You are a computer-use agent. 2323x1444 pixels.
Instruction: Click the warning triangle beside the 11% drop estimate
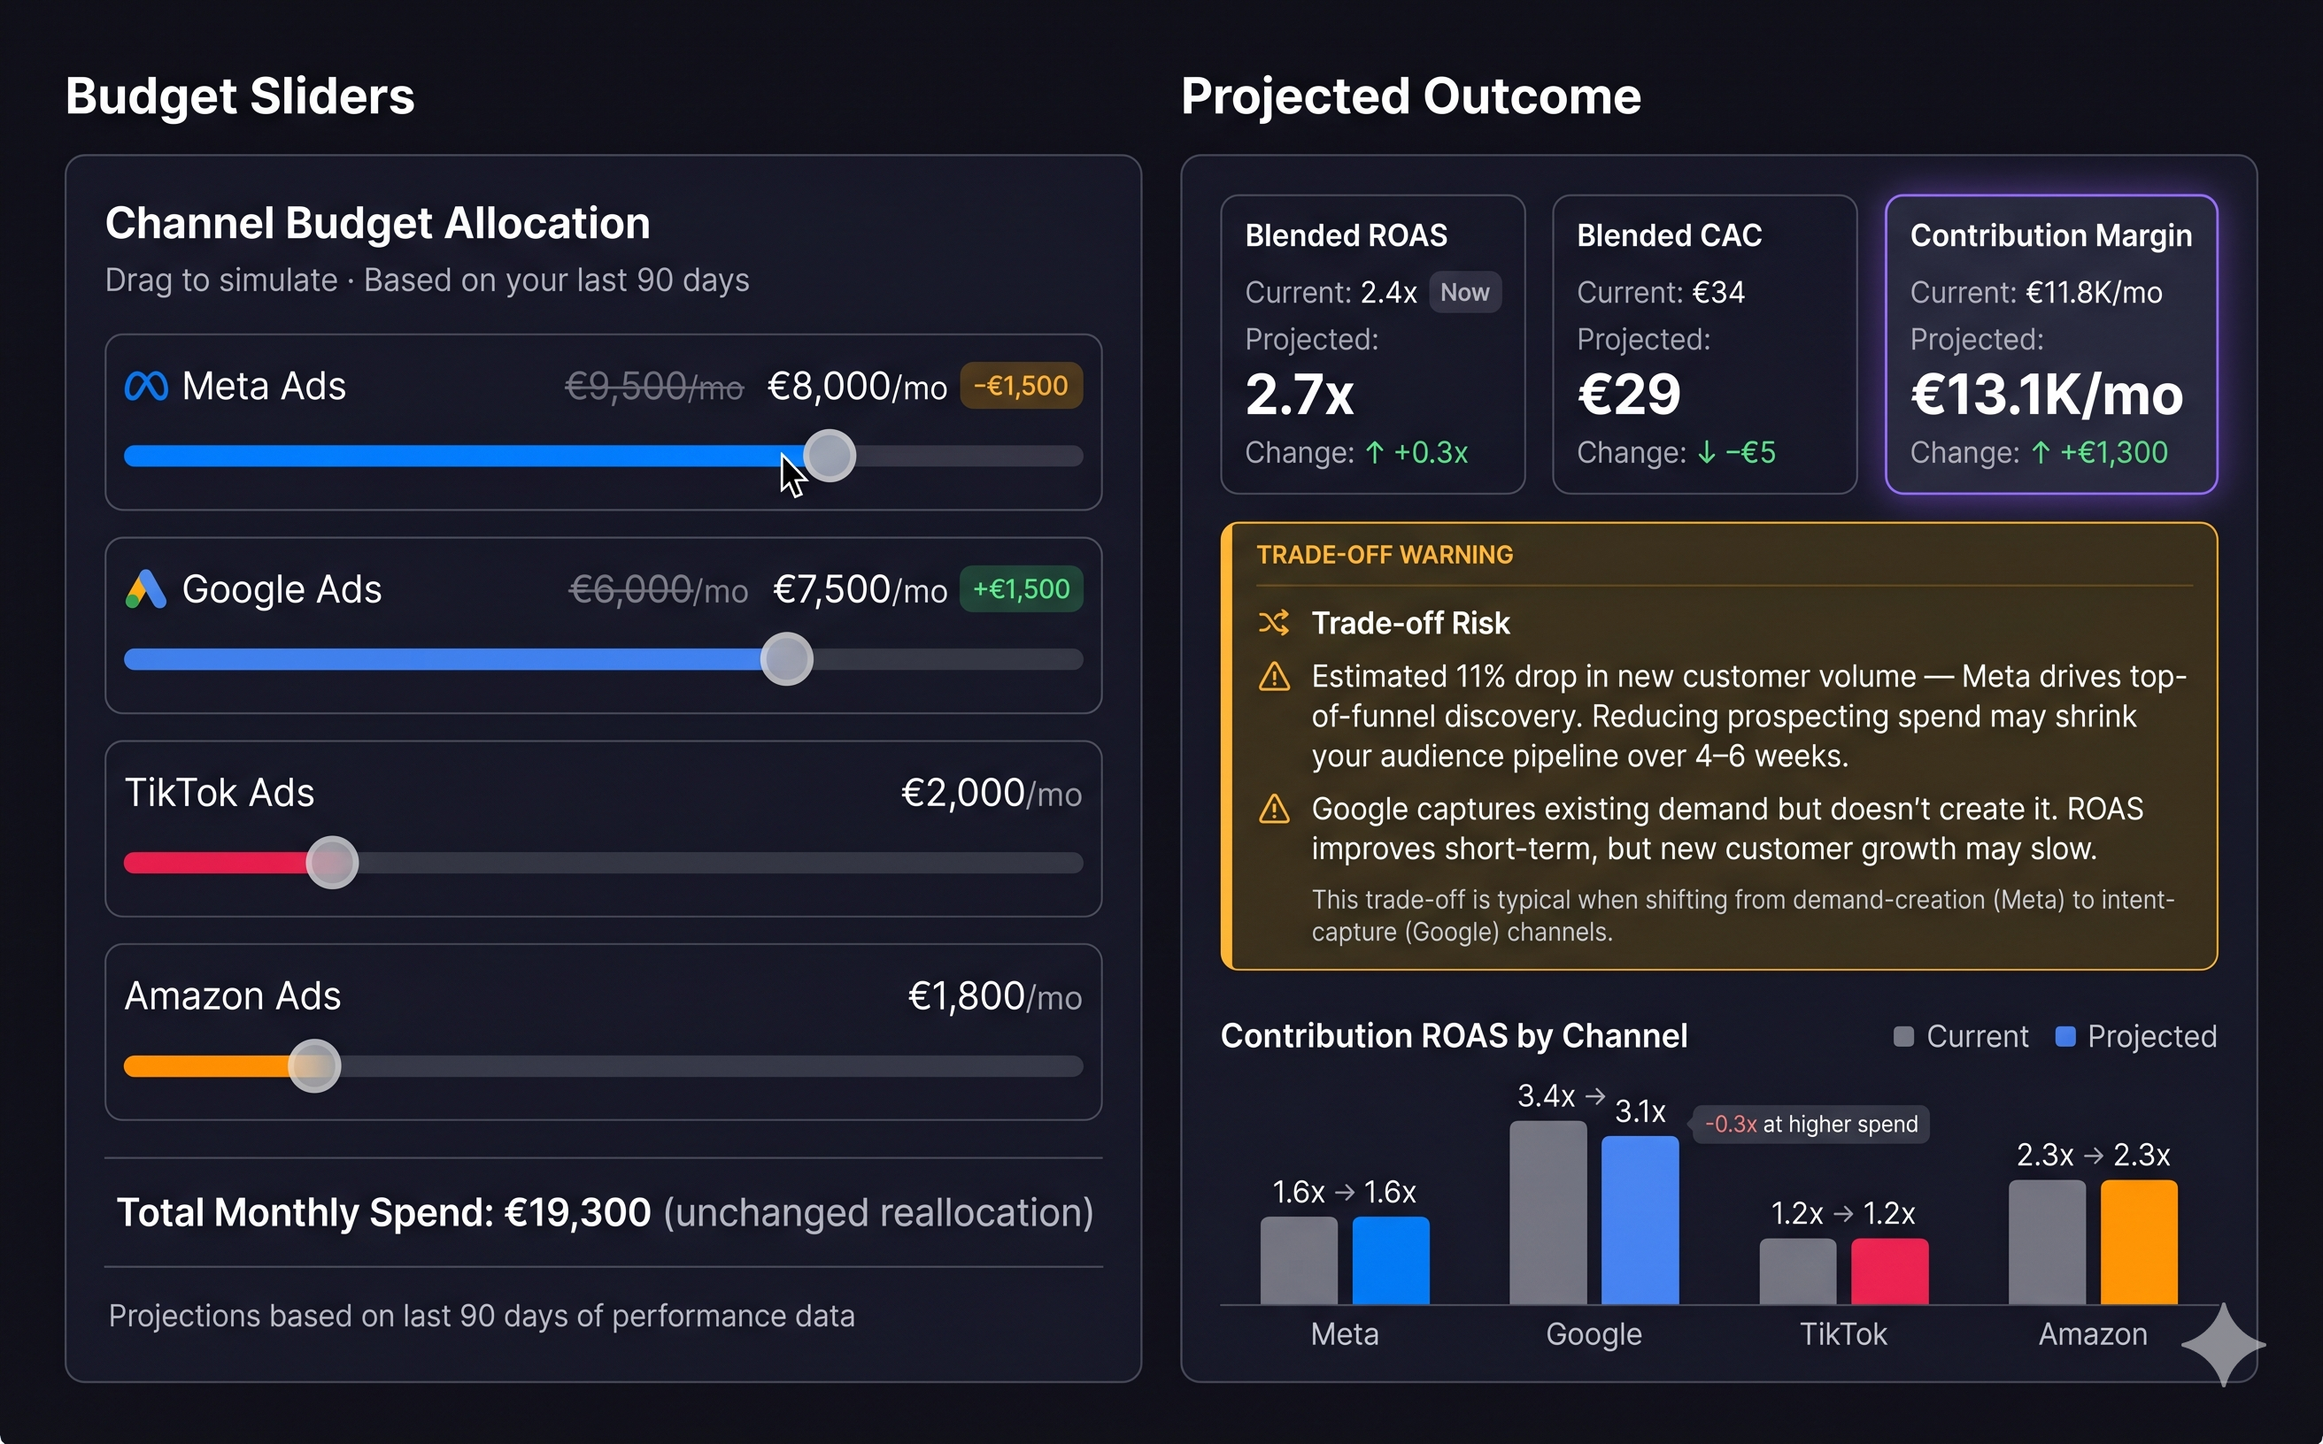[x=1274, y=677]
